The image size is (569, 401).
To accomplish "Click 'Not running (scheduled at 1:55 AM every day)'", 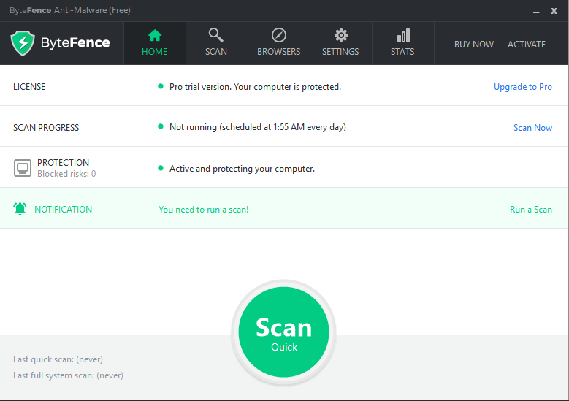I will (x=258, y=127).
